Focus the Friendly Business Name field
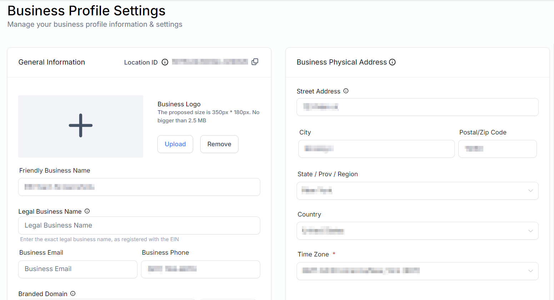Screen dimensions: 554x300 click(x=139, y=187)
